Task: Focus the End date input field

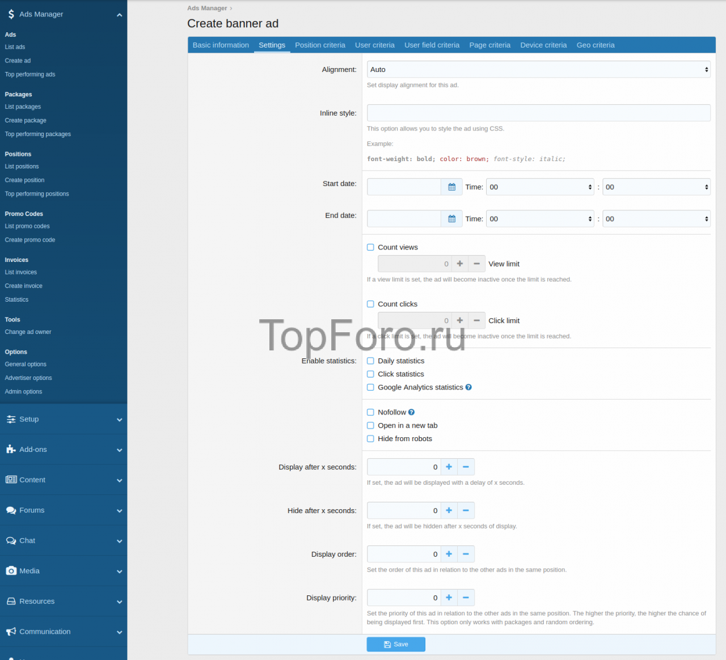Action: [404, 219]
